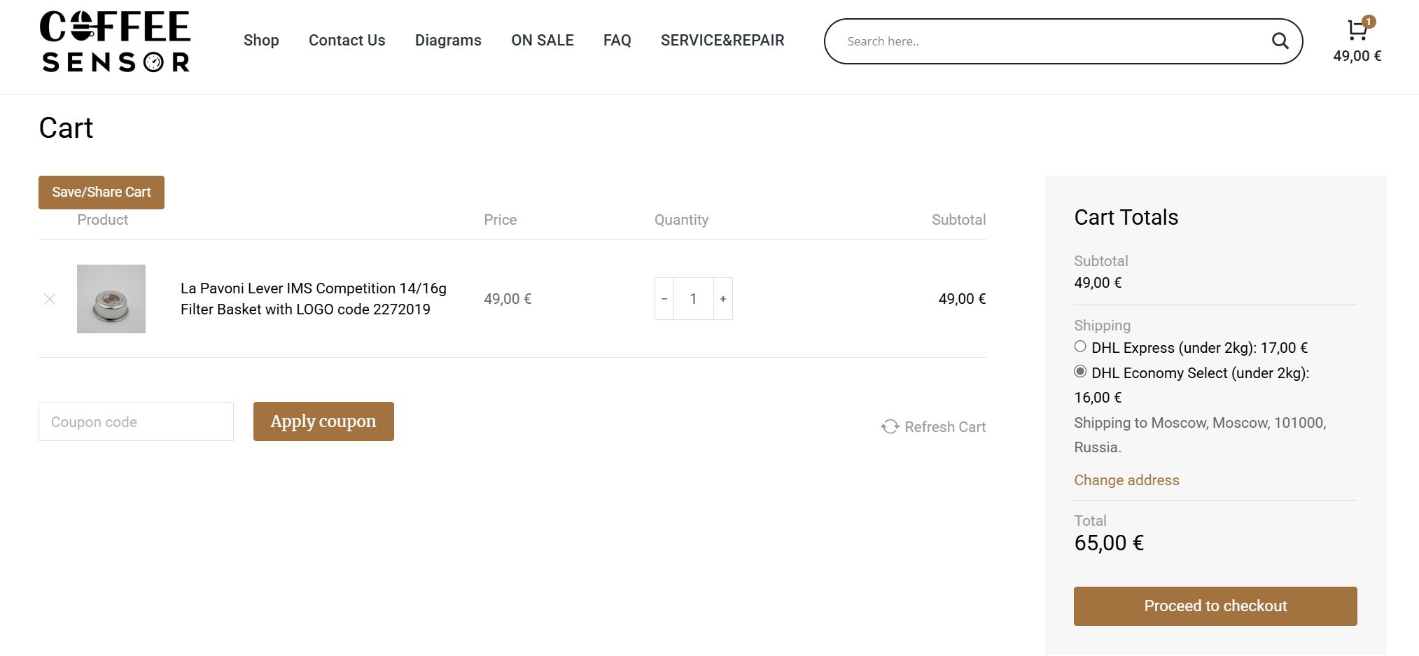
Task: Select DHL Express shipping option
Action: (1080, 347)
